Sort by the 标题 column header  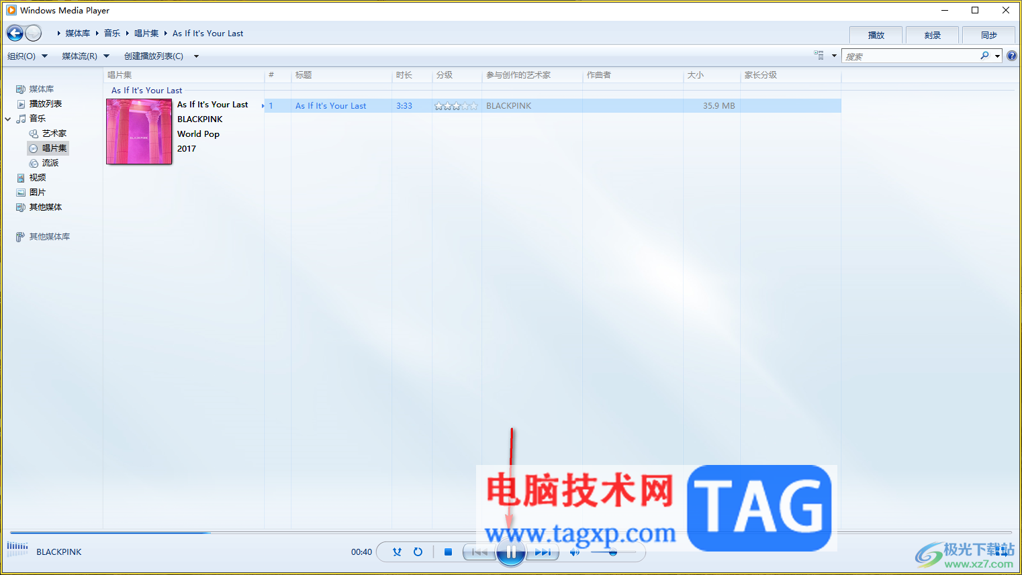(x=341, y=75)
